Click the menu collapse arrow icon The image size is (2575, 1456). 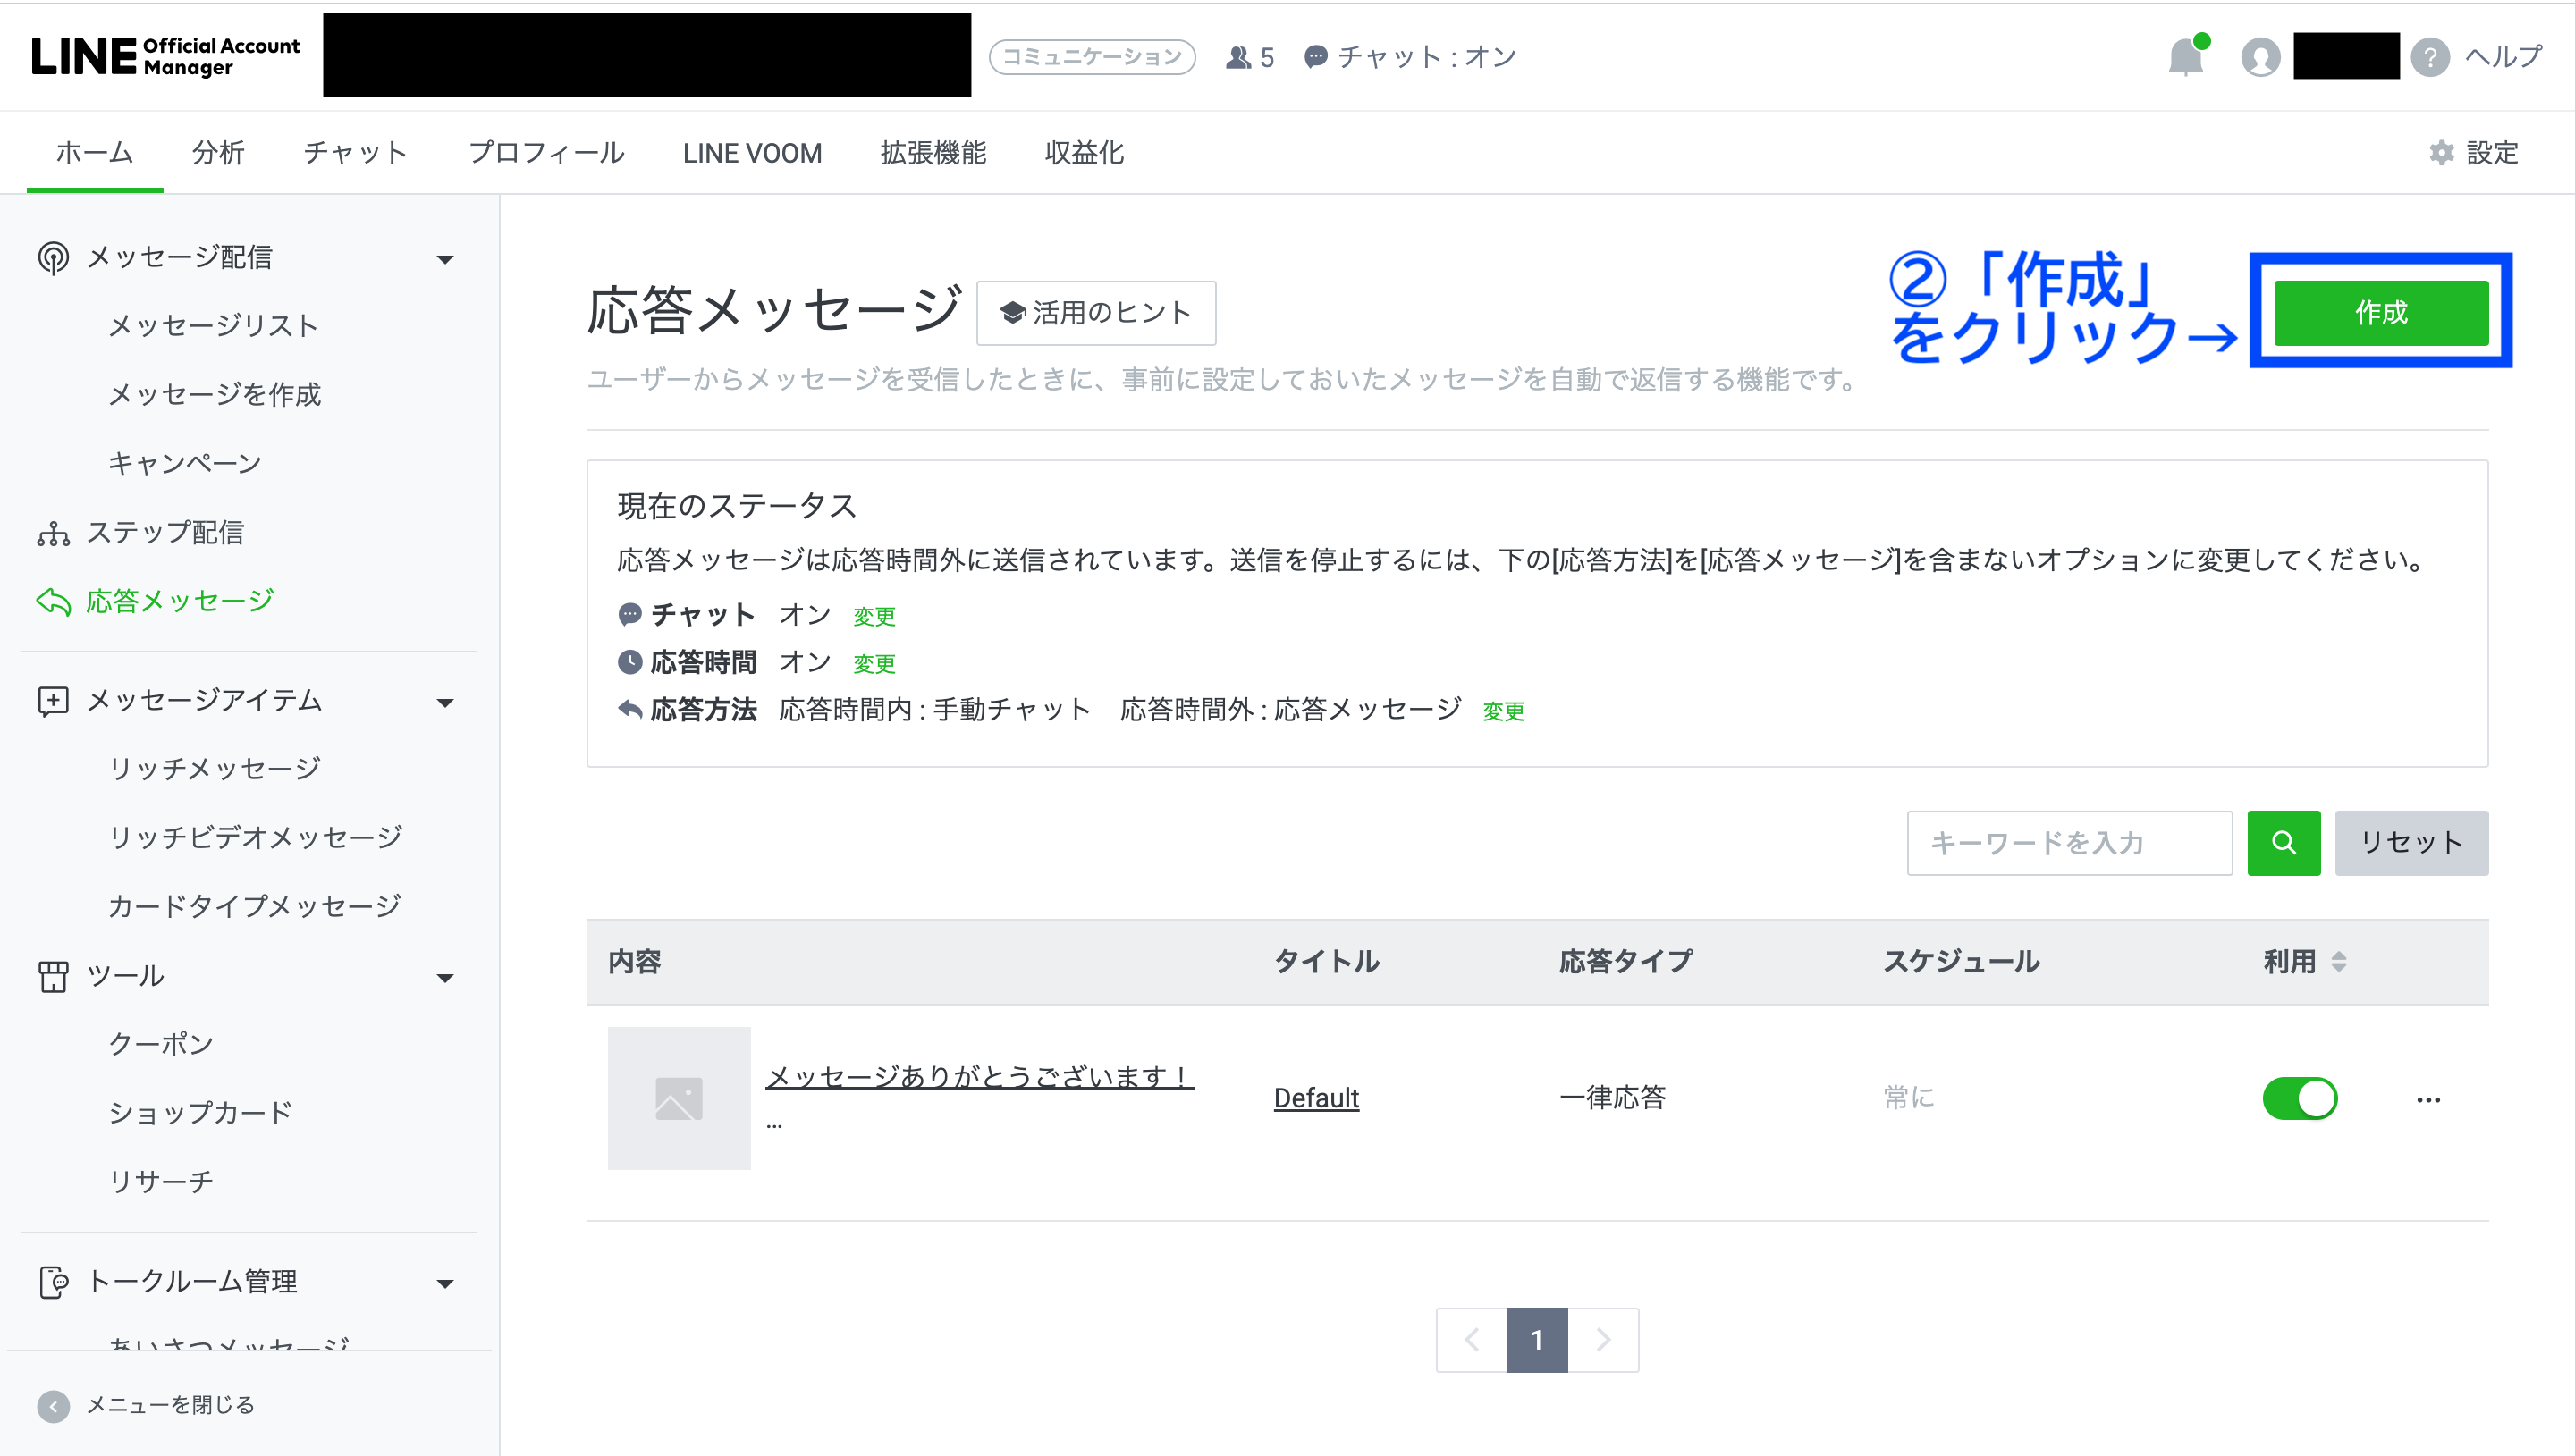53,1405
